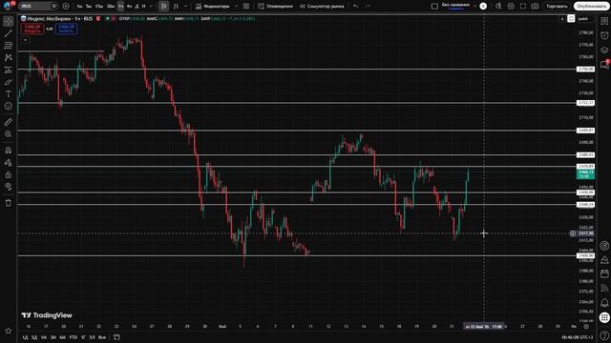The width and height of the screenshot is (611, 343).
Task: Open the economic calendar panel
Action: click(604, 273)
